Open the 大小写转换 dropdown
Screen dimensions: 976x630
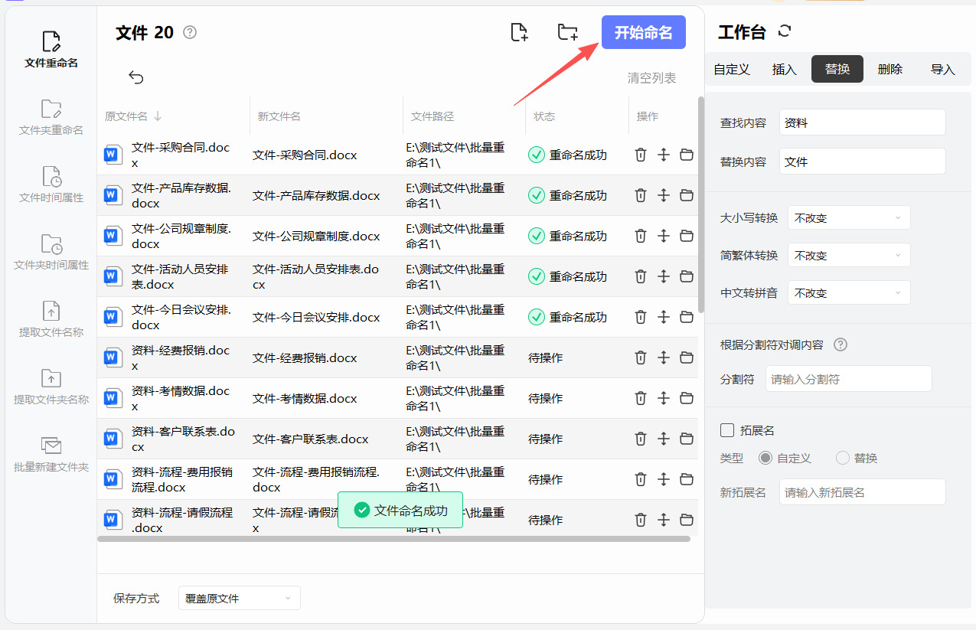click(x=849, y=217)
